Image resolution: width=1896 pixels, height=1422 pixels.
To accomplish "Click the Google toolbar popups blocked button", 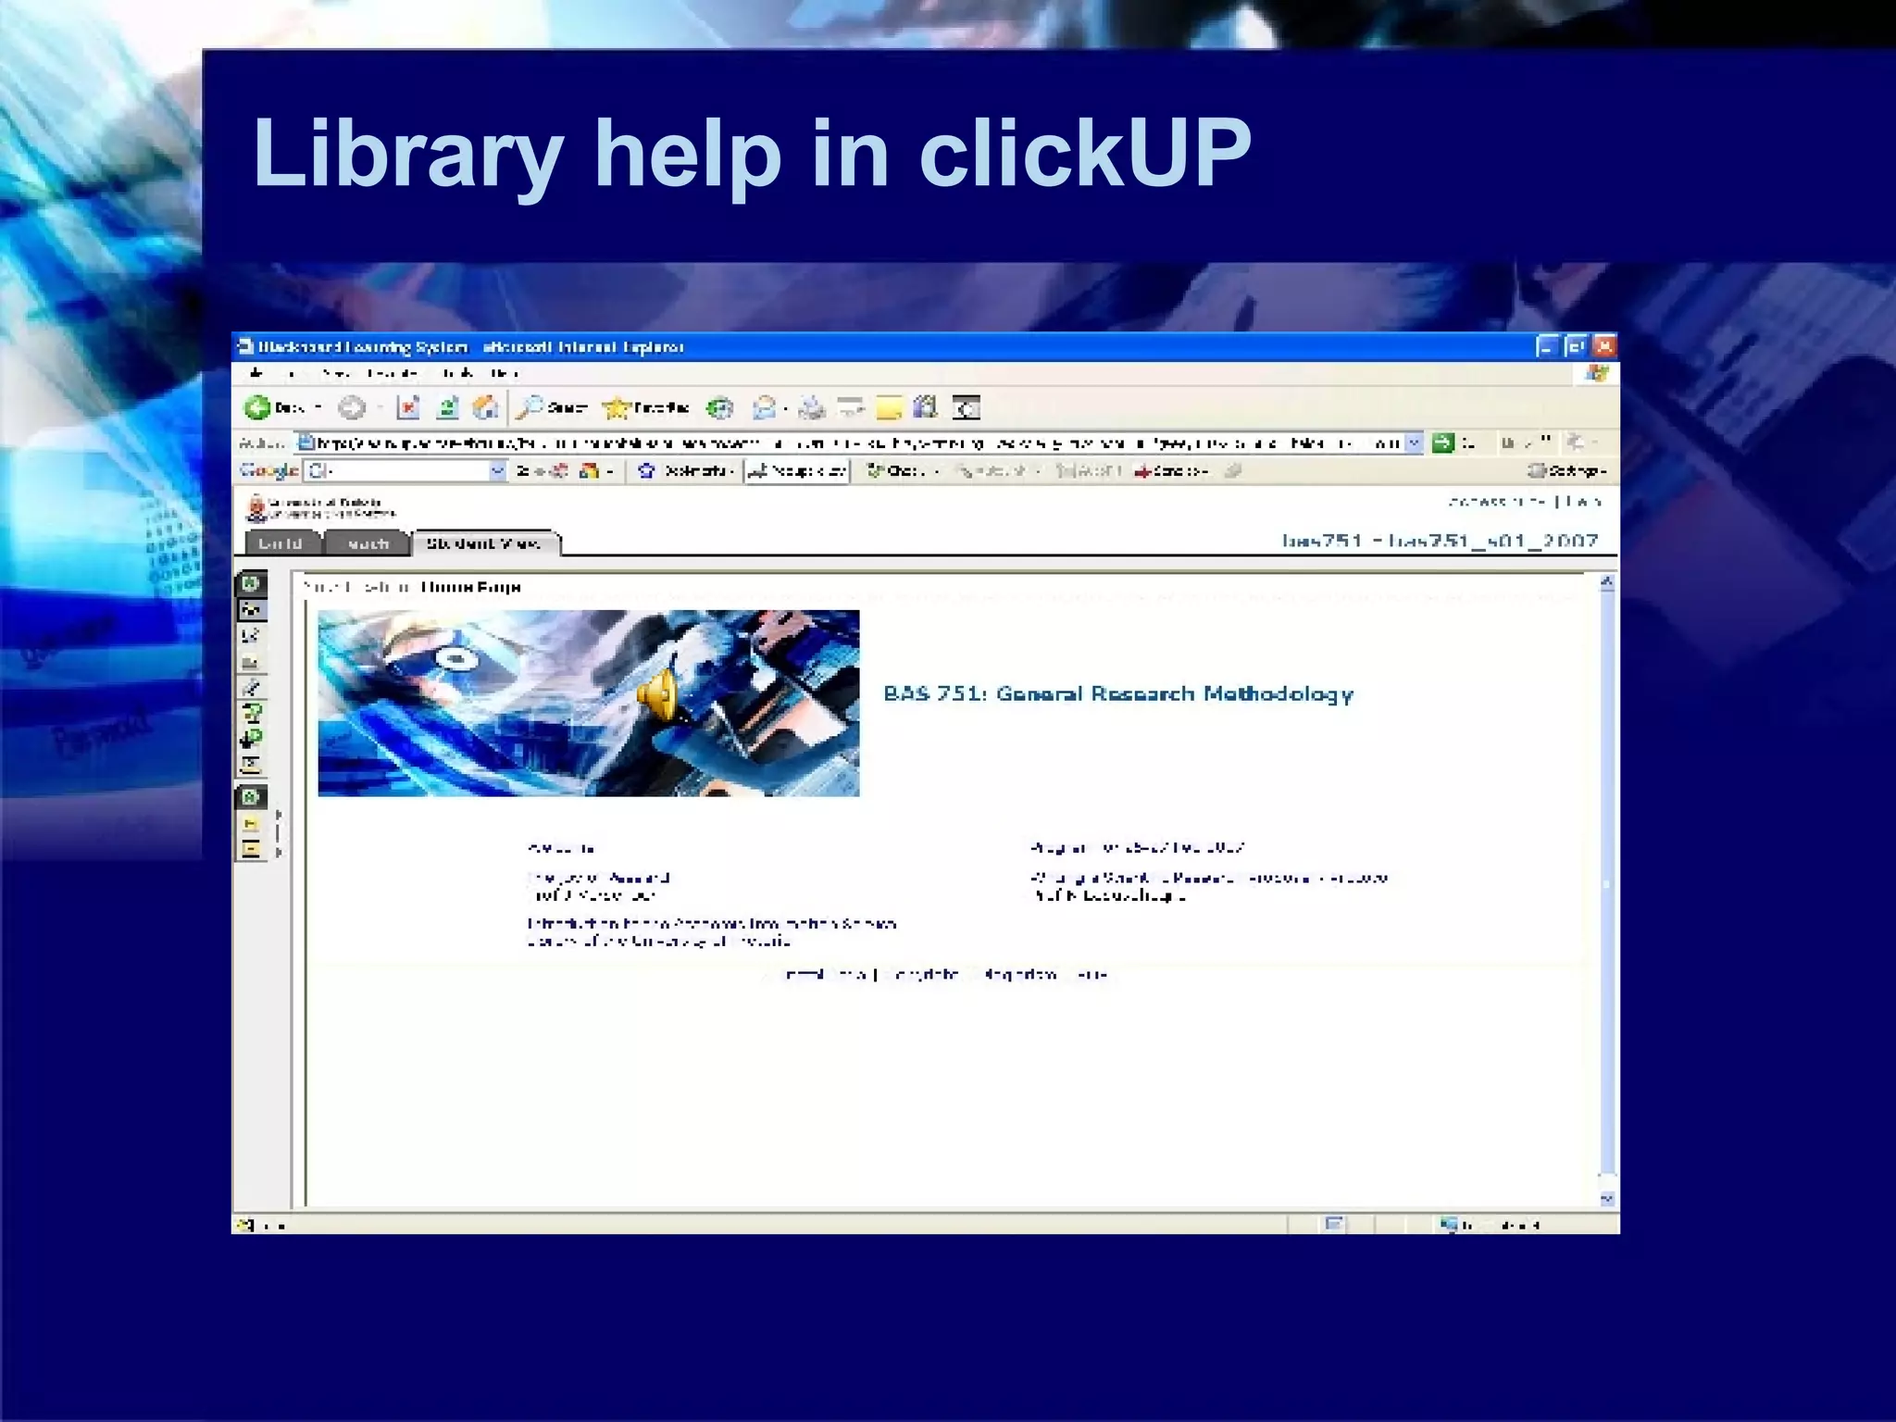I will pos(797,471).
